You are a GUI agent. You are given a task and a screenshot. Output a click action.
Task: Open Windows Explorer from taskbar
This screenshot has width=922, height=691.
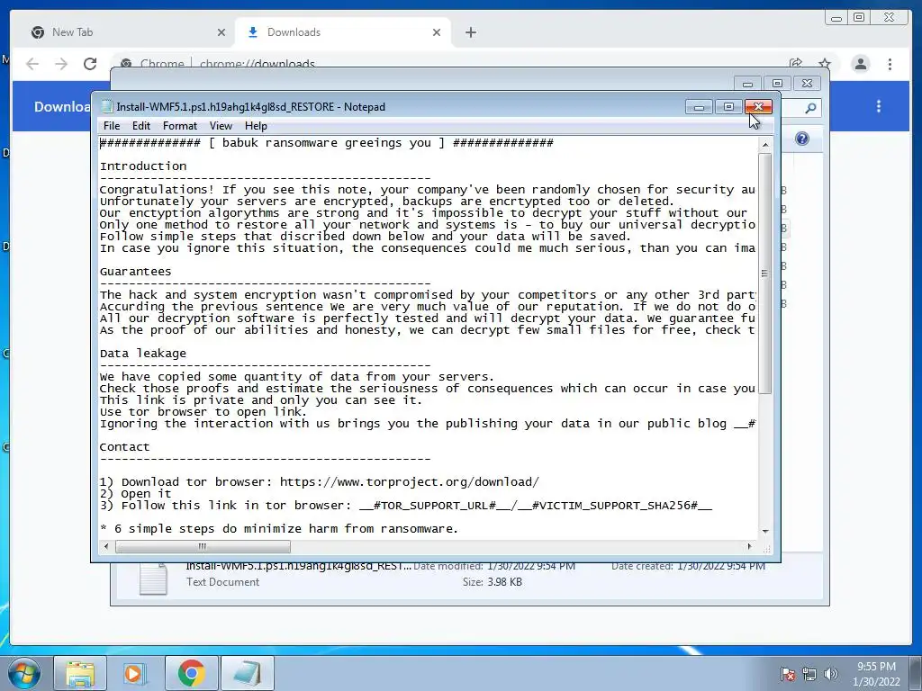[x=80, y=673]
